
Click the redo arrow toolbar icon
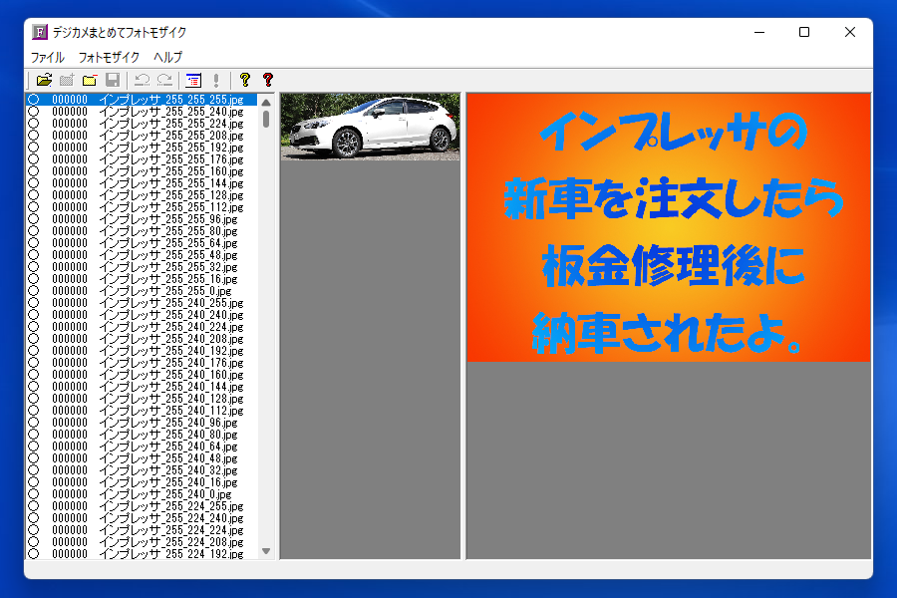(x=164, y=80)
